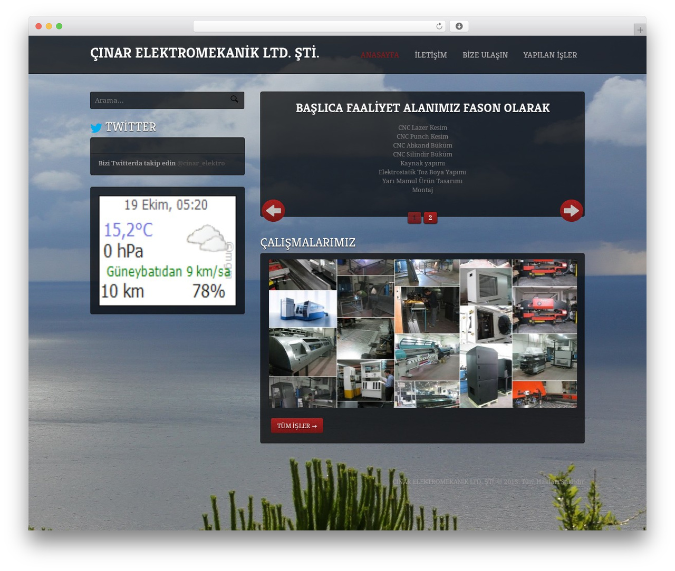The image size is (675, 571).
Task: Open the ÇALIŞMALARIMIZ photo collage
Action: (x=422, y=333)
